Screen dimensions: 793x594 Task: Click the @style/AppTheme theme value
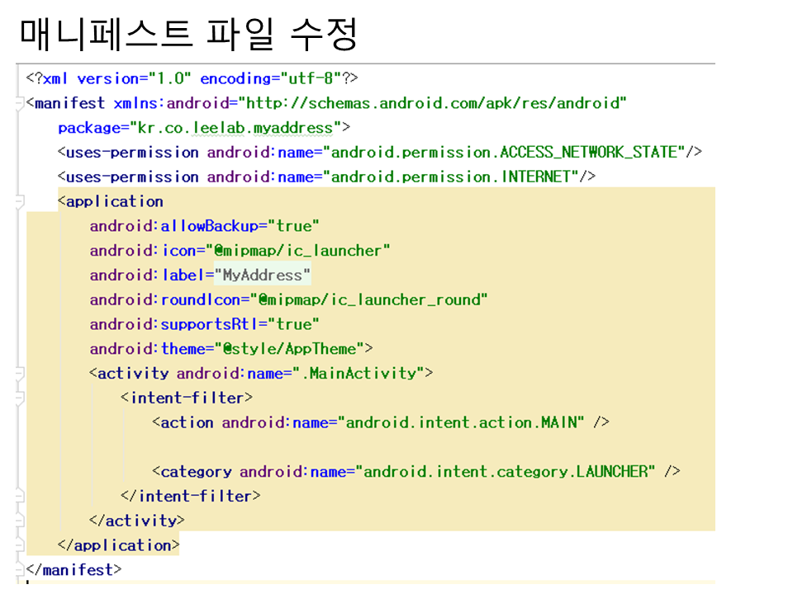click(289, 349)
